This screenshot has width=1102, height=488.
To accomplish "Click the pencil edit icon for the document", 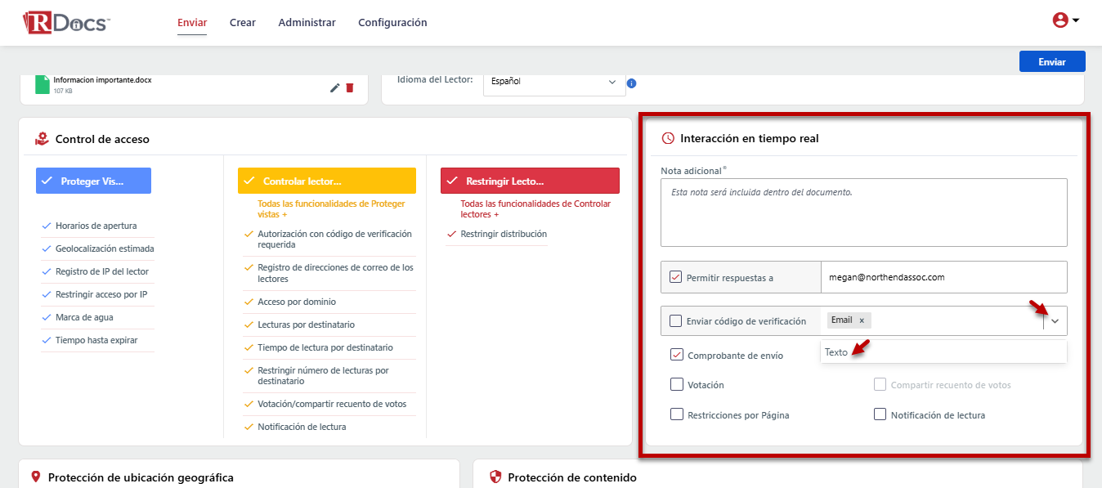I will (334, 87).
